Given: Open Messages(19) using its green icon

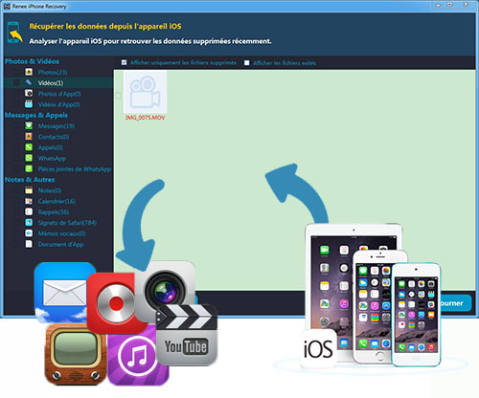Looking at the screenshot, I should coord(29,125).
